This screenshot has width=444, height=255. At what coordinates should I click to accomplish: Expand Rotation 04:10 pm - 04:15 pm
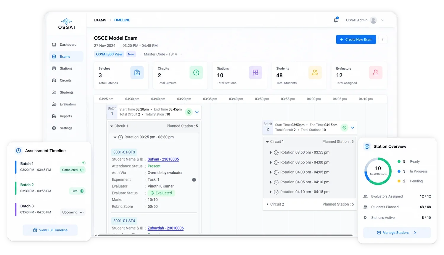[271, 192]
